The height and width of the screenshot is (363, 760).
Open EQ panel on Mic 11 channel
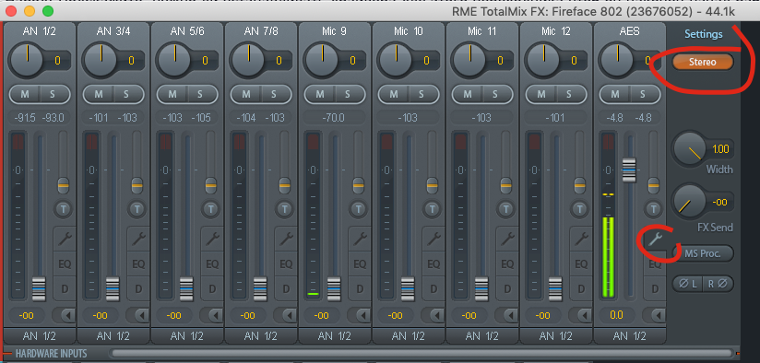506,263
